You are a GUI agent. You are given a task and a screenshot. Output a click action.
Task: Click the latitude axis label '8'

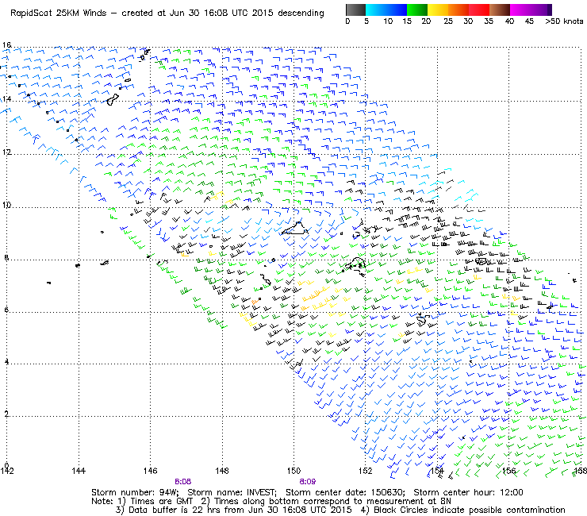pos(6,258)
